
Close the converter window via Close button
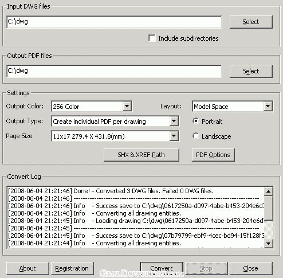[x=251, y=268]
